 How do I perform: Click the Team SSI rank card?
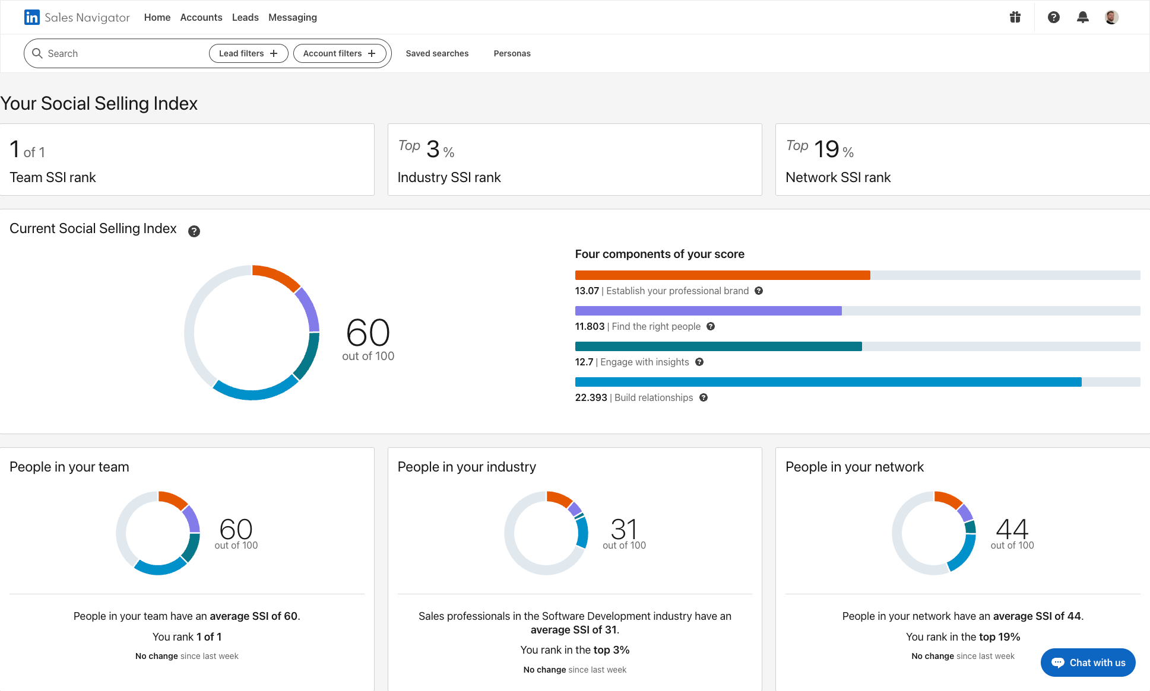point(187,160)
